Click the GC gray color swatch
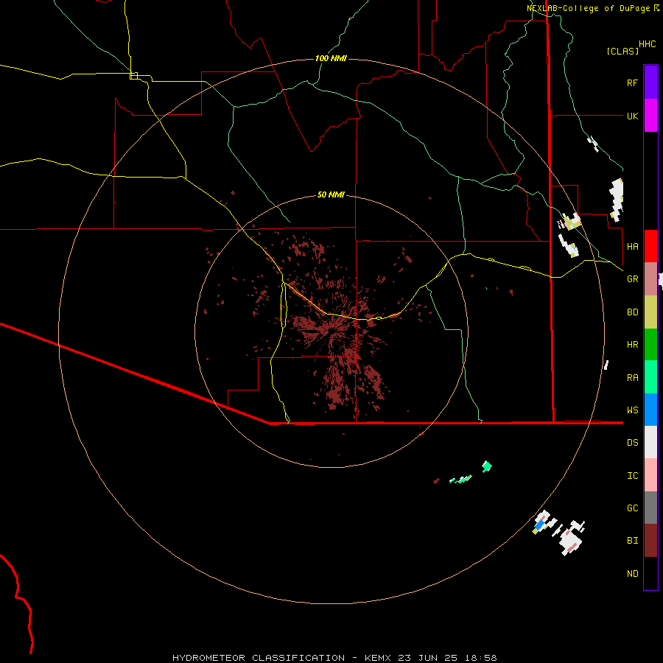Viewport: 663px width, 663px height. 650,508
